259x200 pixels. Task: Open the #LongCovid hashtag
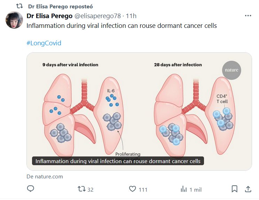44,43
